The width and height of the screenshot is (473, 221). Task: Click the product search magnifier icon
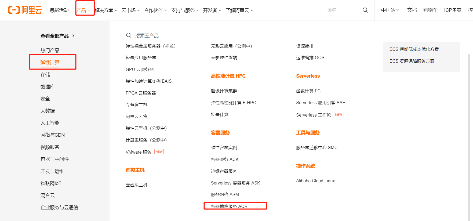(129, 35)
